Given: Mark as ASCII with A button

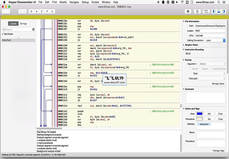Looking at the screenshot, I should (36, 11).
